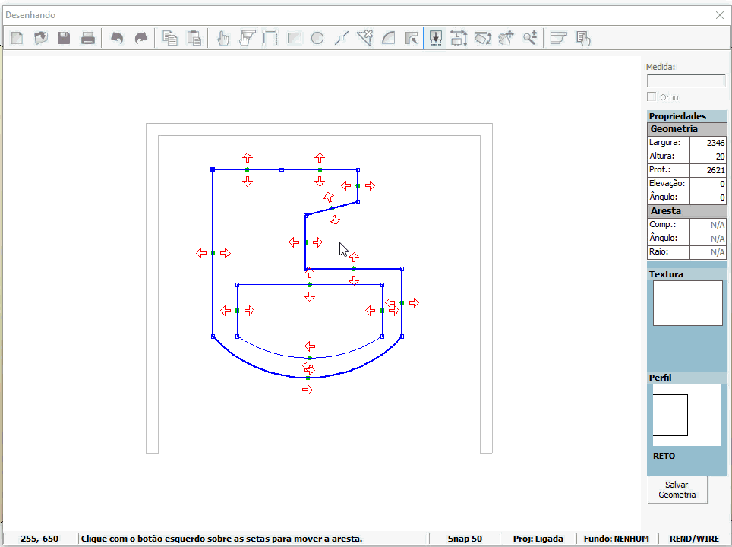Click the Paste icon in toolbar
This screenshot has width=732, height=547.
[x=194, y=38]
